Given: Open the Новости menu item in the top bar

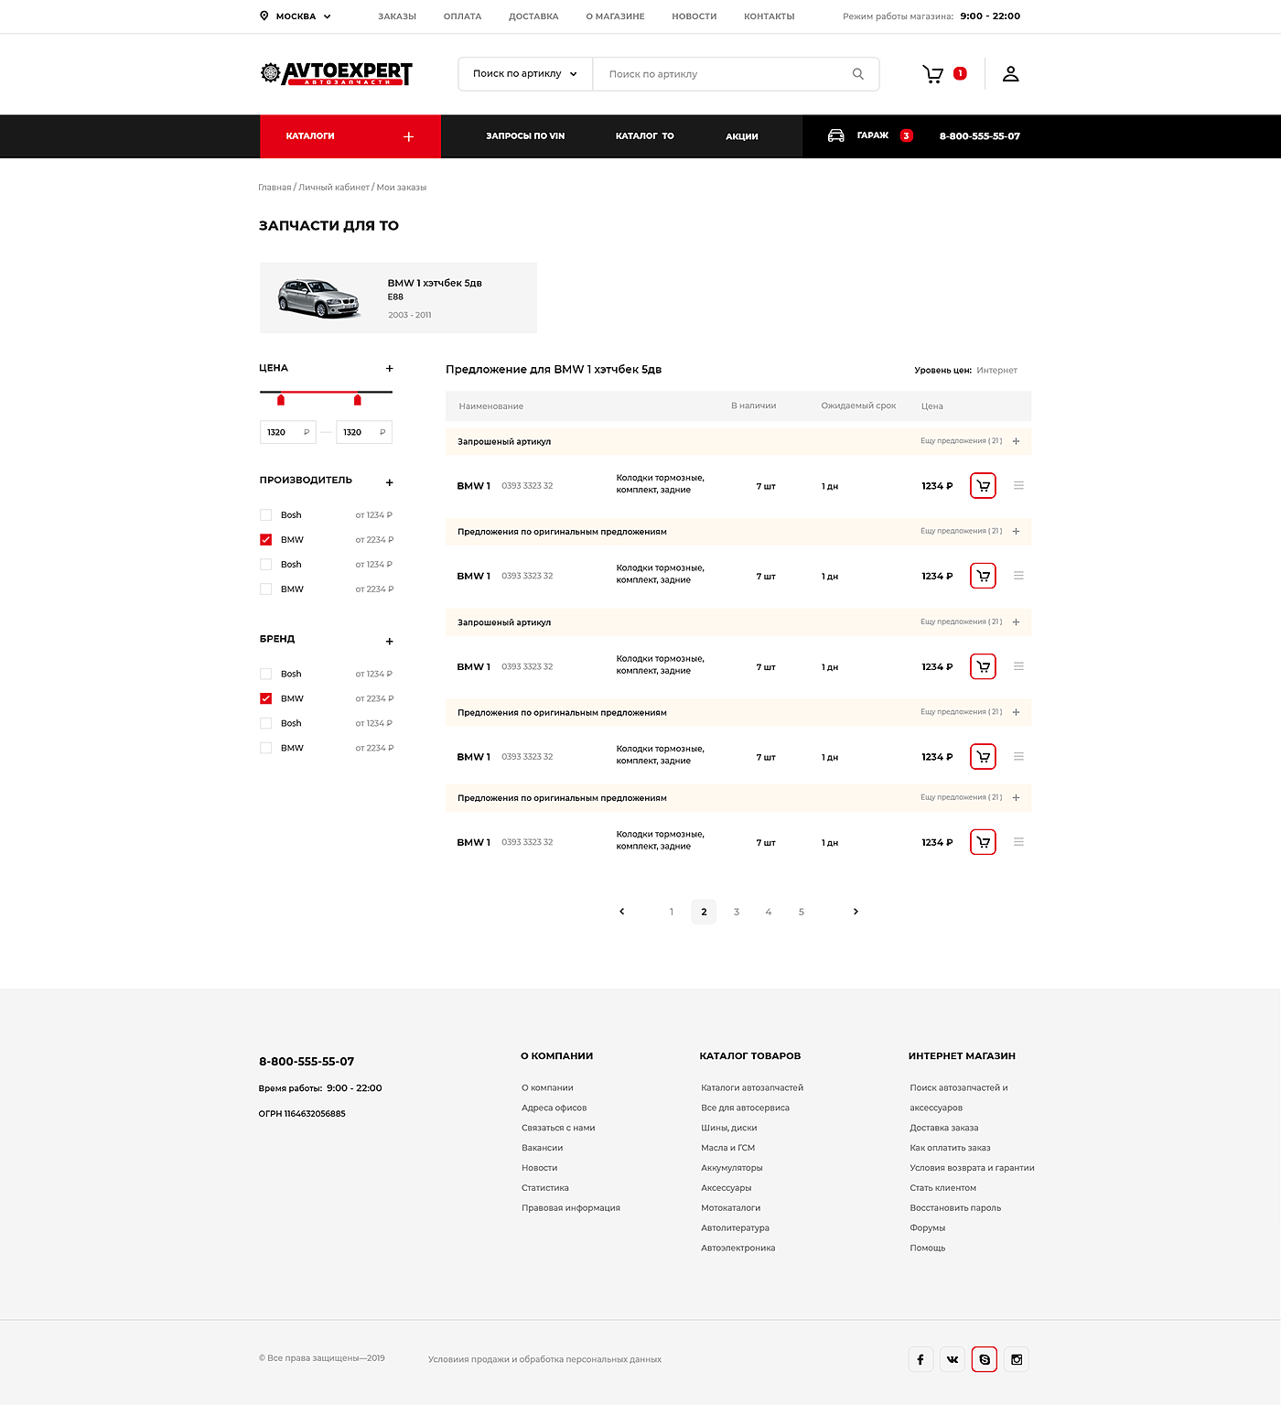Looking at the screenshot, I should tap(694, 16).
